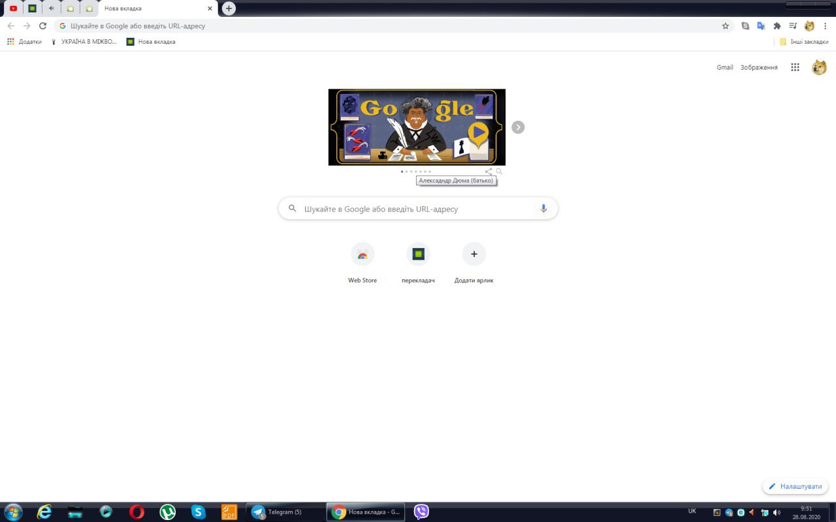Go forward with the browser forward arrow

[27, 26]
